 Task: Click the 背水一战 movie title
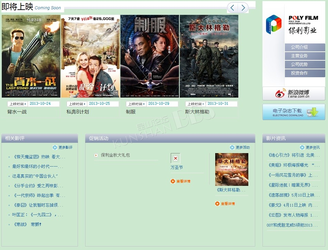pyautogui.click(x=17, y=112)
